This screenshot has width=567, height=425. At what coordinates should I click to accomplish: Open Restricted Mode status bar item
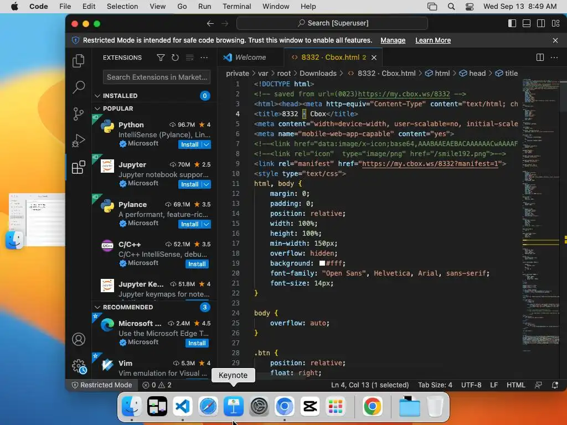pyautogui.click(x=102, y=385)
